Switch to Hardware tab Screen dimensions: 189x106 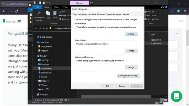[x=92, y=14]
